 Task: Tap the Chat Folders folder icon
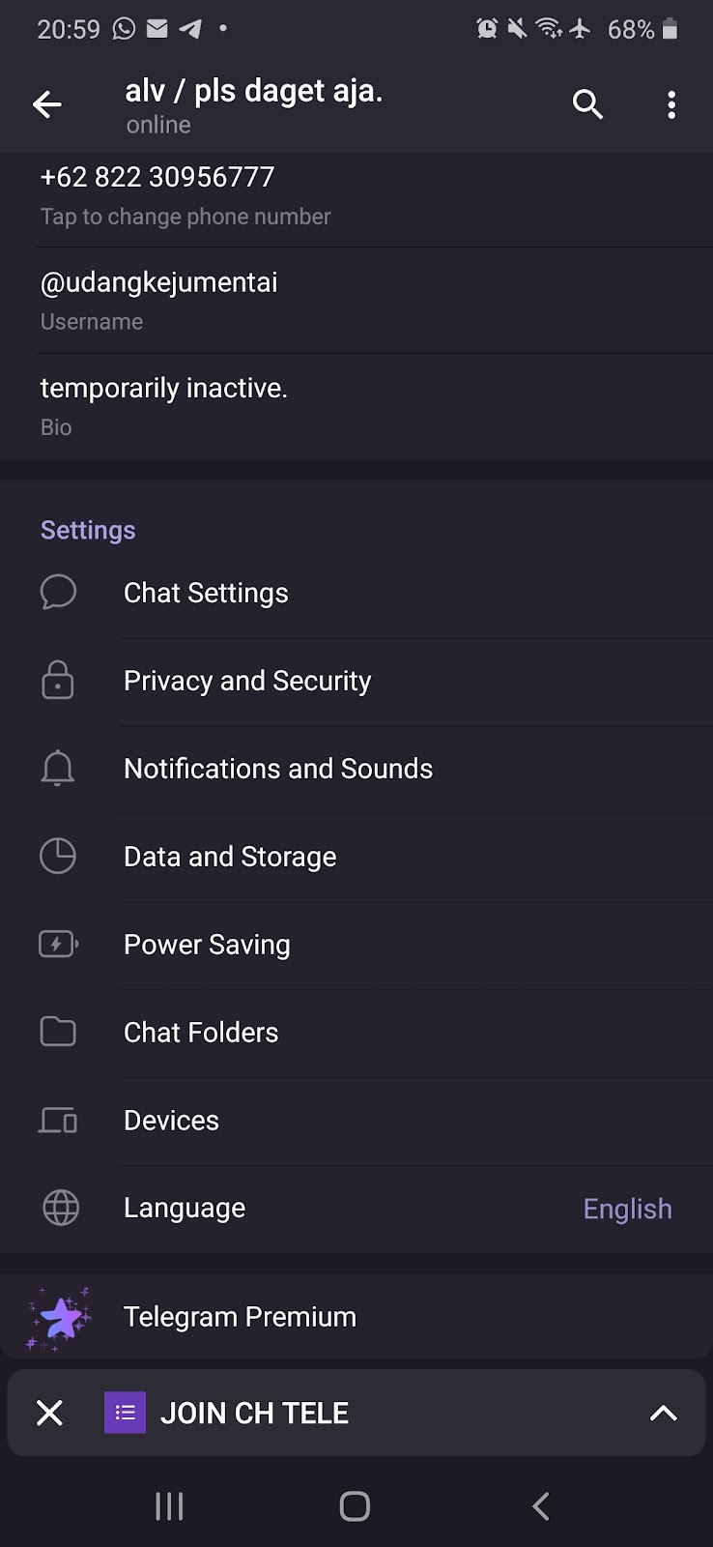58,1032
